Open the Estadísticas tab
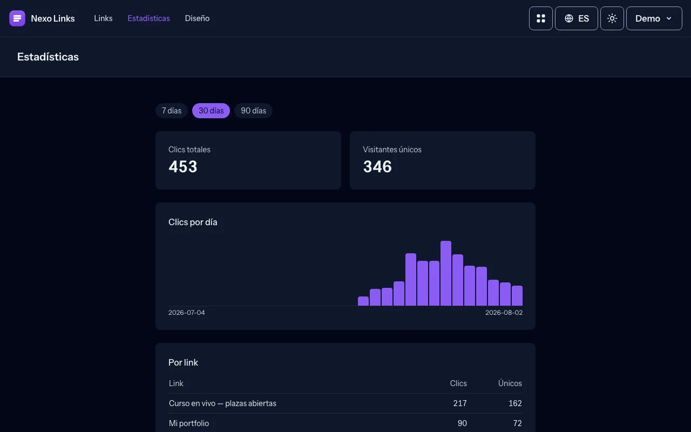This screenshot has height=432, width=691. click(148, 18)
